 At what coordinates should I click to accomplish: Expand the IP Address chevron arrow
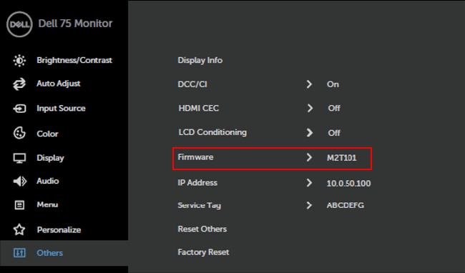tap(309, 183)
